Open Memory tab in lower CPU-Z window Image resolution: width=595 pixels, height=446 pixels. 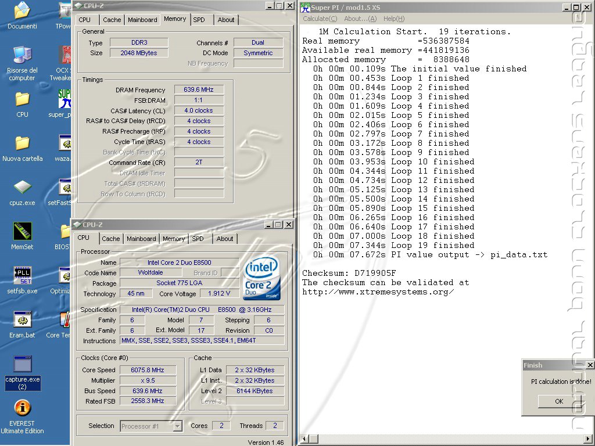point(173,239)
